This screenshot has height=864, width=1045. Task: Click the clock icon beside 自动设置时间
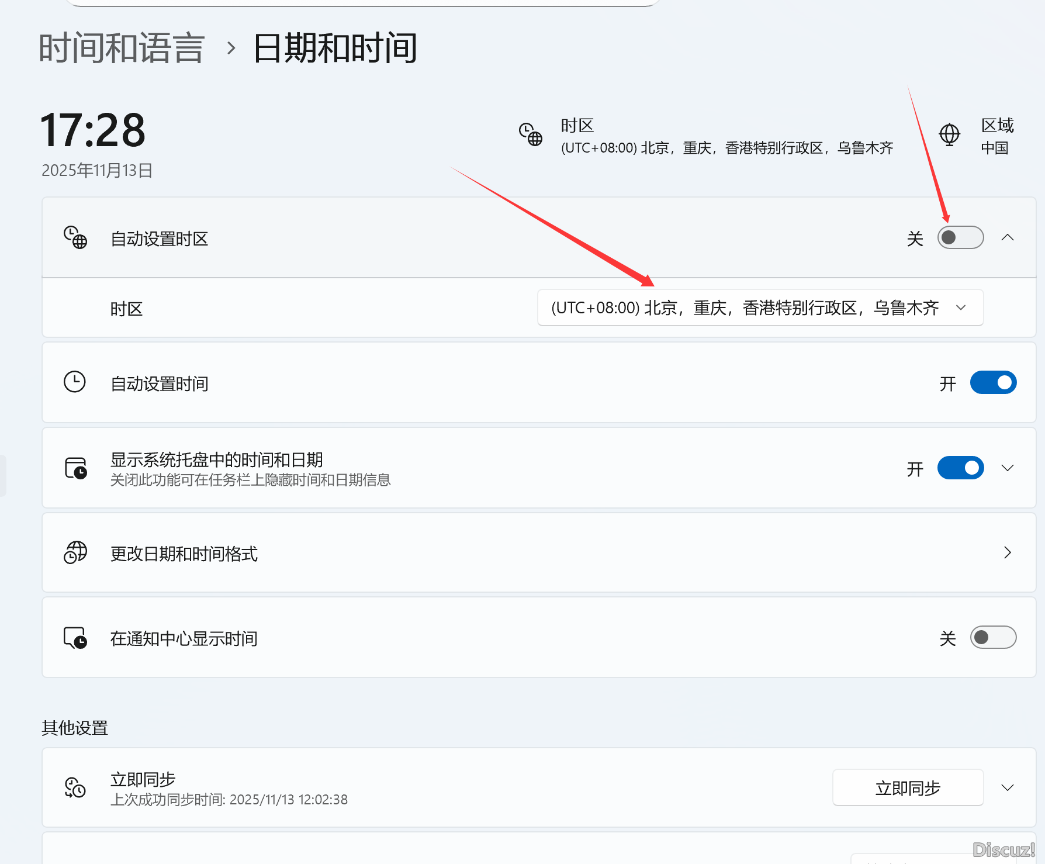pyautogui.click(x=75, y=383)
